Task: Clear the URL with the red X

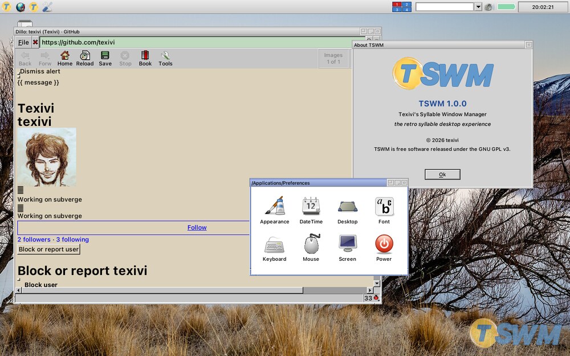Action: pos(35,43)
